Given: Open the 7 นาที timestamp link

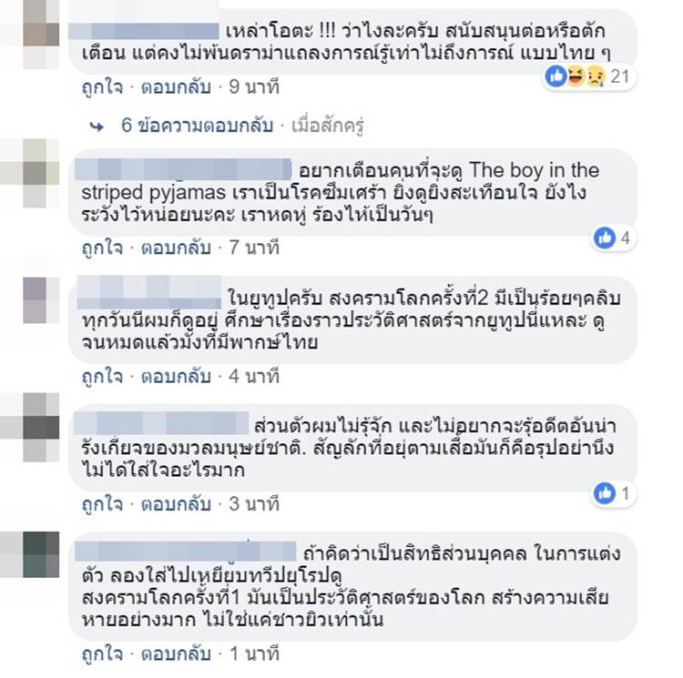Looking at the screenshot, I should (254, 248).
